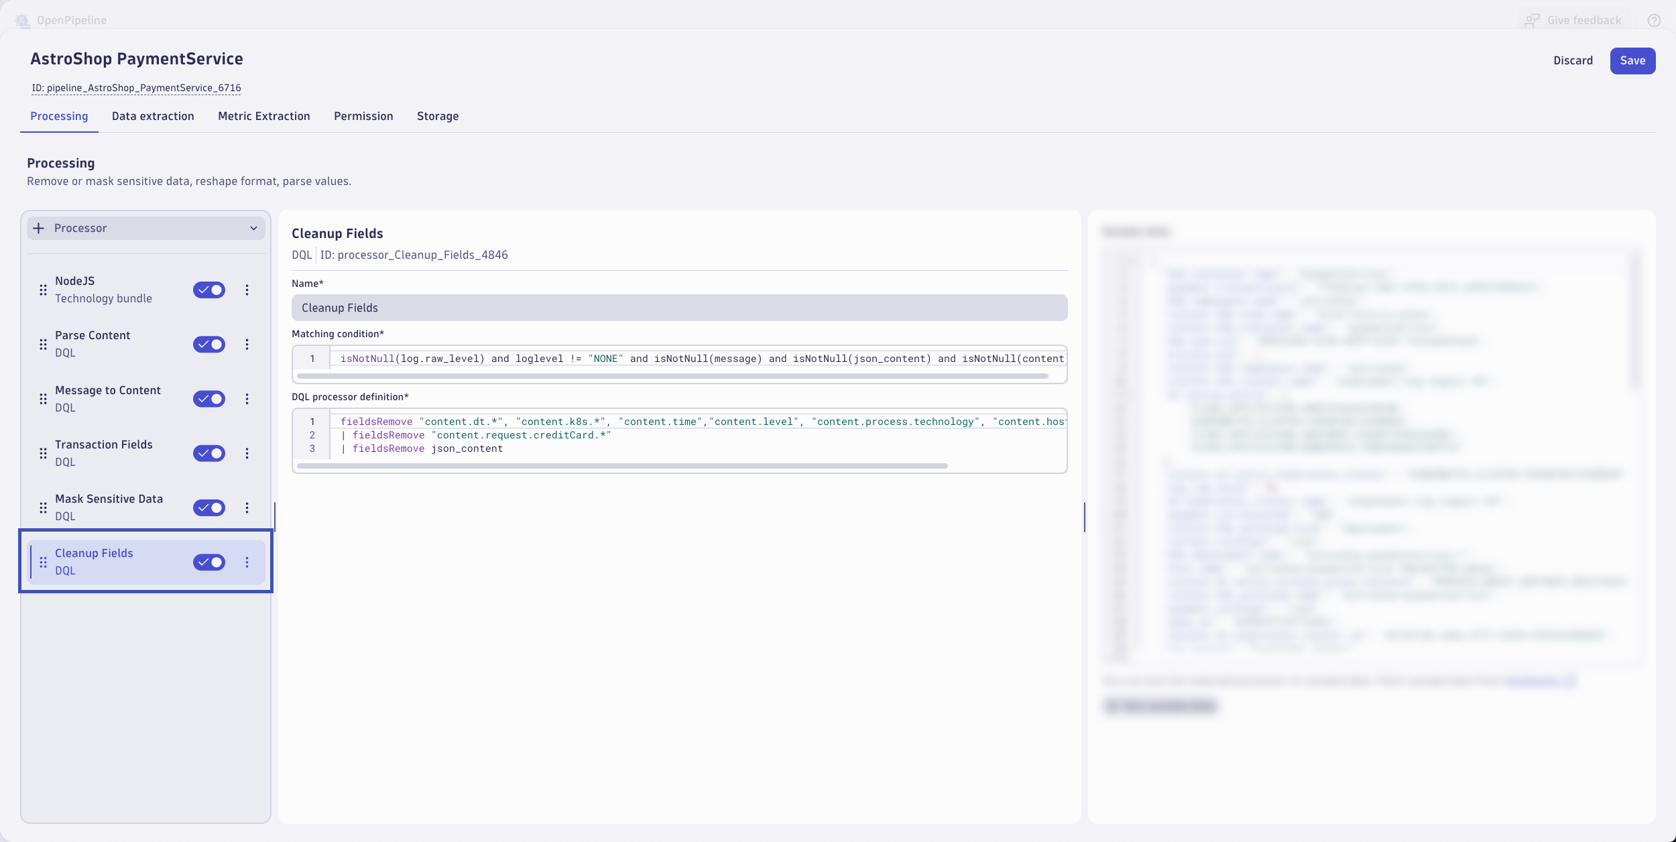Grab the Transaction Fields drag handle

(43, 453)
